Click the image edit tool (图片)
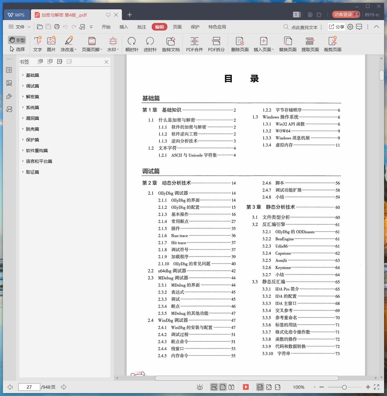 [x=51, y=44]
